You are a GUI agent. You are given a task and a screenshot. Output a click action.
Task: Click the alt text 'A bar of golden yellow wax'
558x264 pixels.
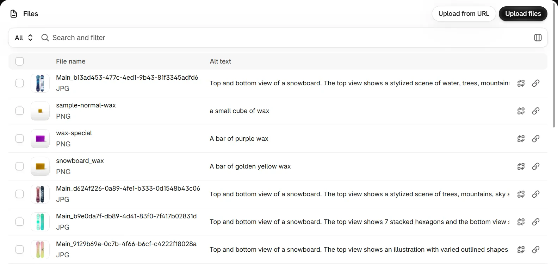(250, 166)
